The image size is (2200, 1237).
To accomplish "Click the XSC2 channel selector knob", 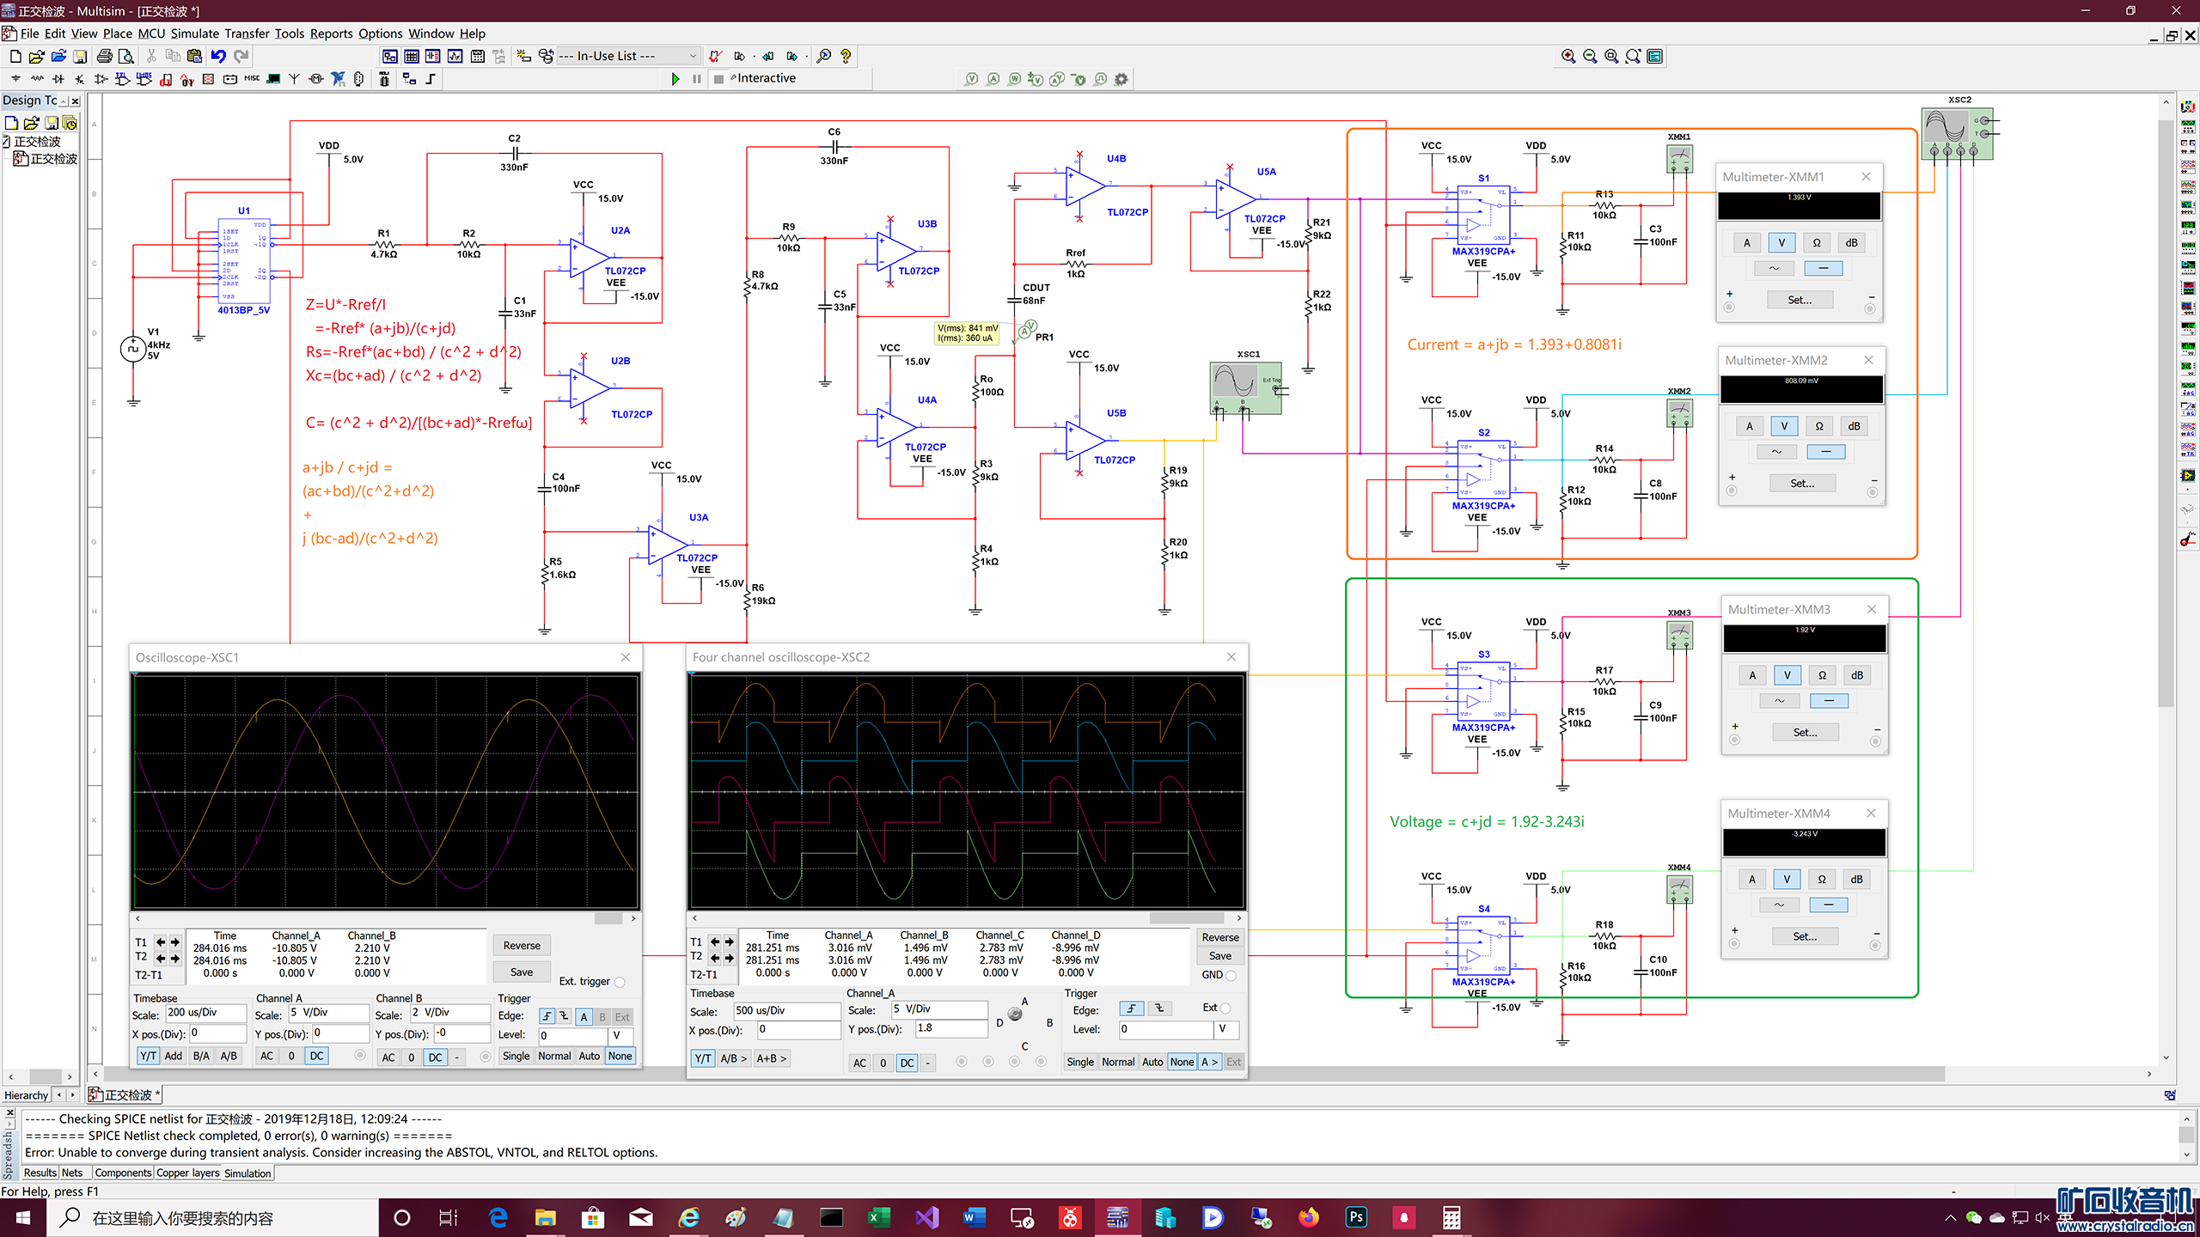I will [x=1015, y=1015].
